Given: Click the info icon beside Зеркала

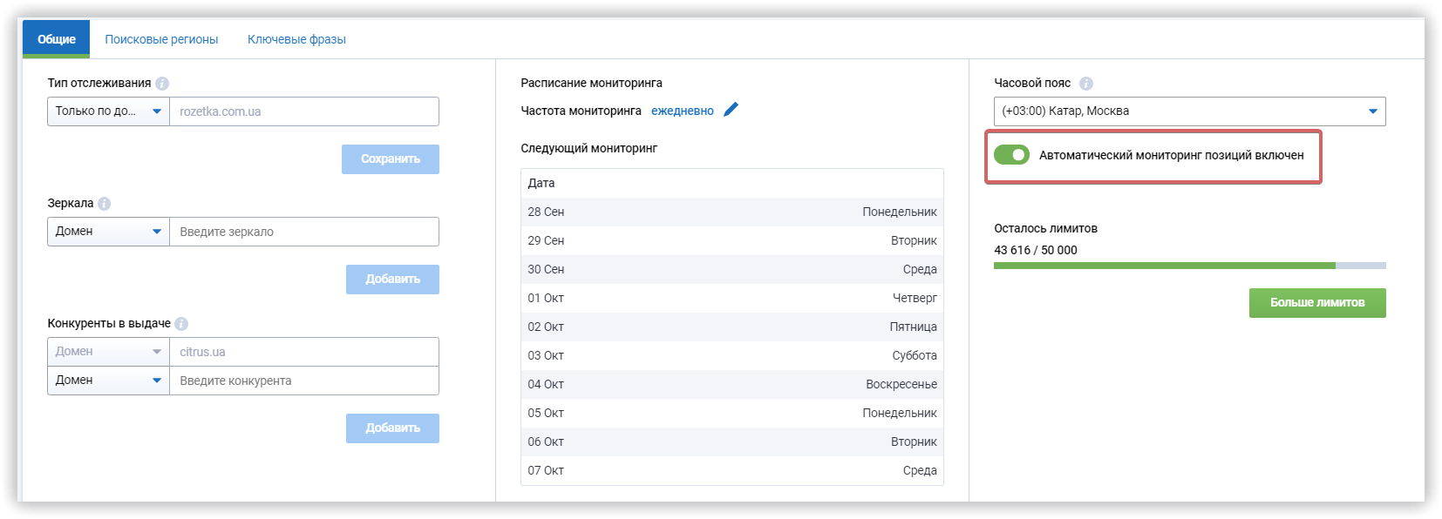Looking at the screenshot, I should pos(105,203).
